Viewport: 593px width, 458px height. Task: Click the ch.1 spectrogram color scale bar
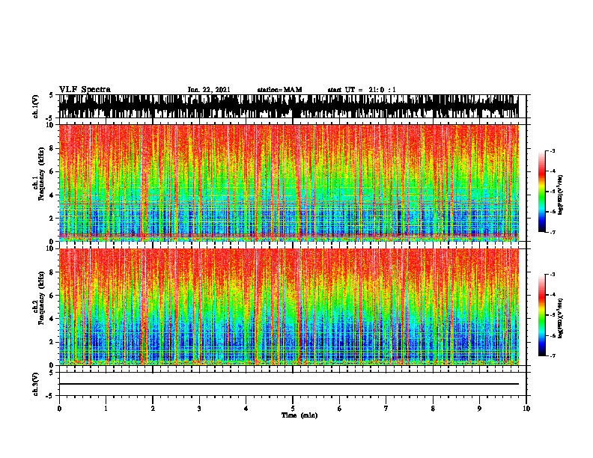click(x=541, y=192)
